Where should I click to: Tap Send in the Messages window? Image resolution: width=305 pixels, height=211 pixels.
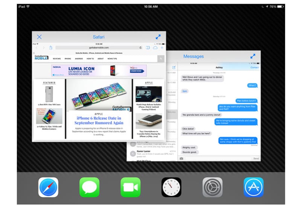(256, 159)
